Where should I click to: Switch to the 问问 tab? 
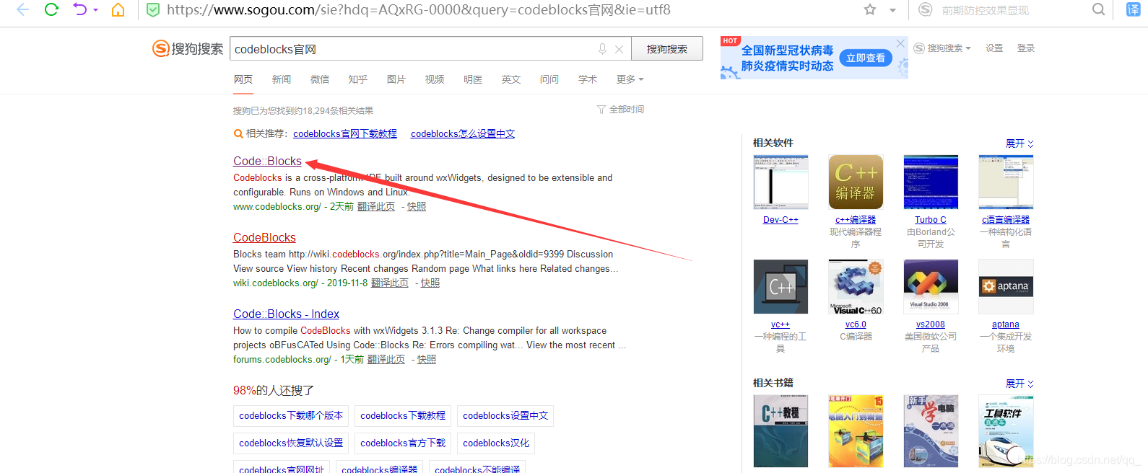pyautogui.click(x=549, y=79)
